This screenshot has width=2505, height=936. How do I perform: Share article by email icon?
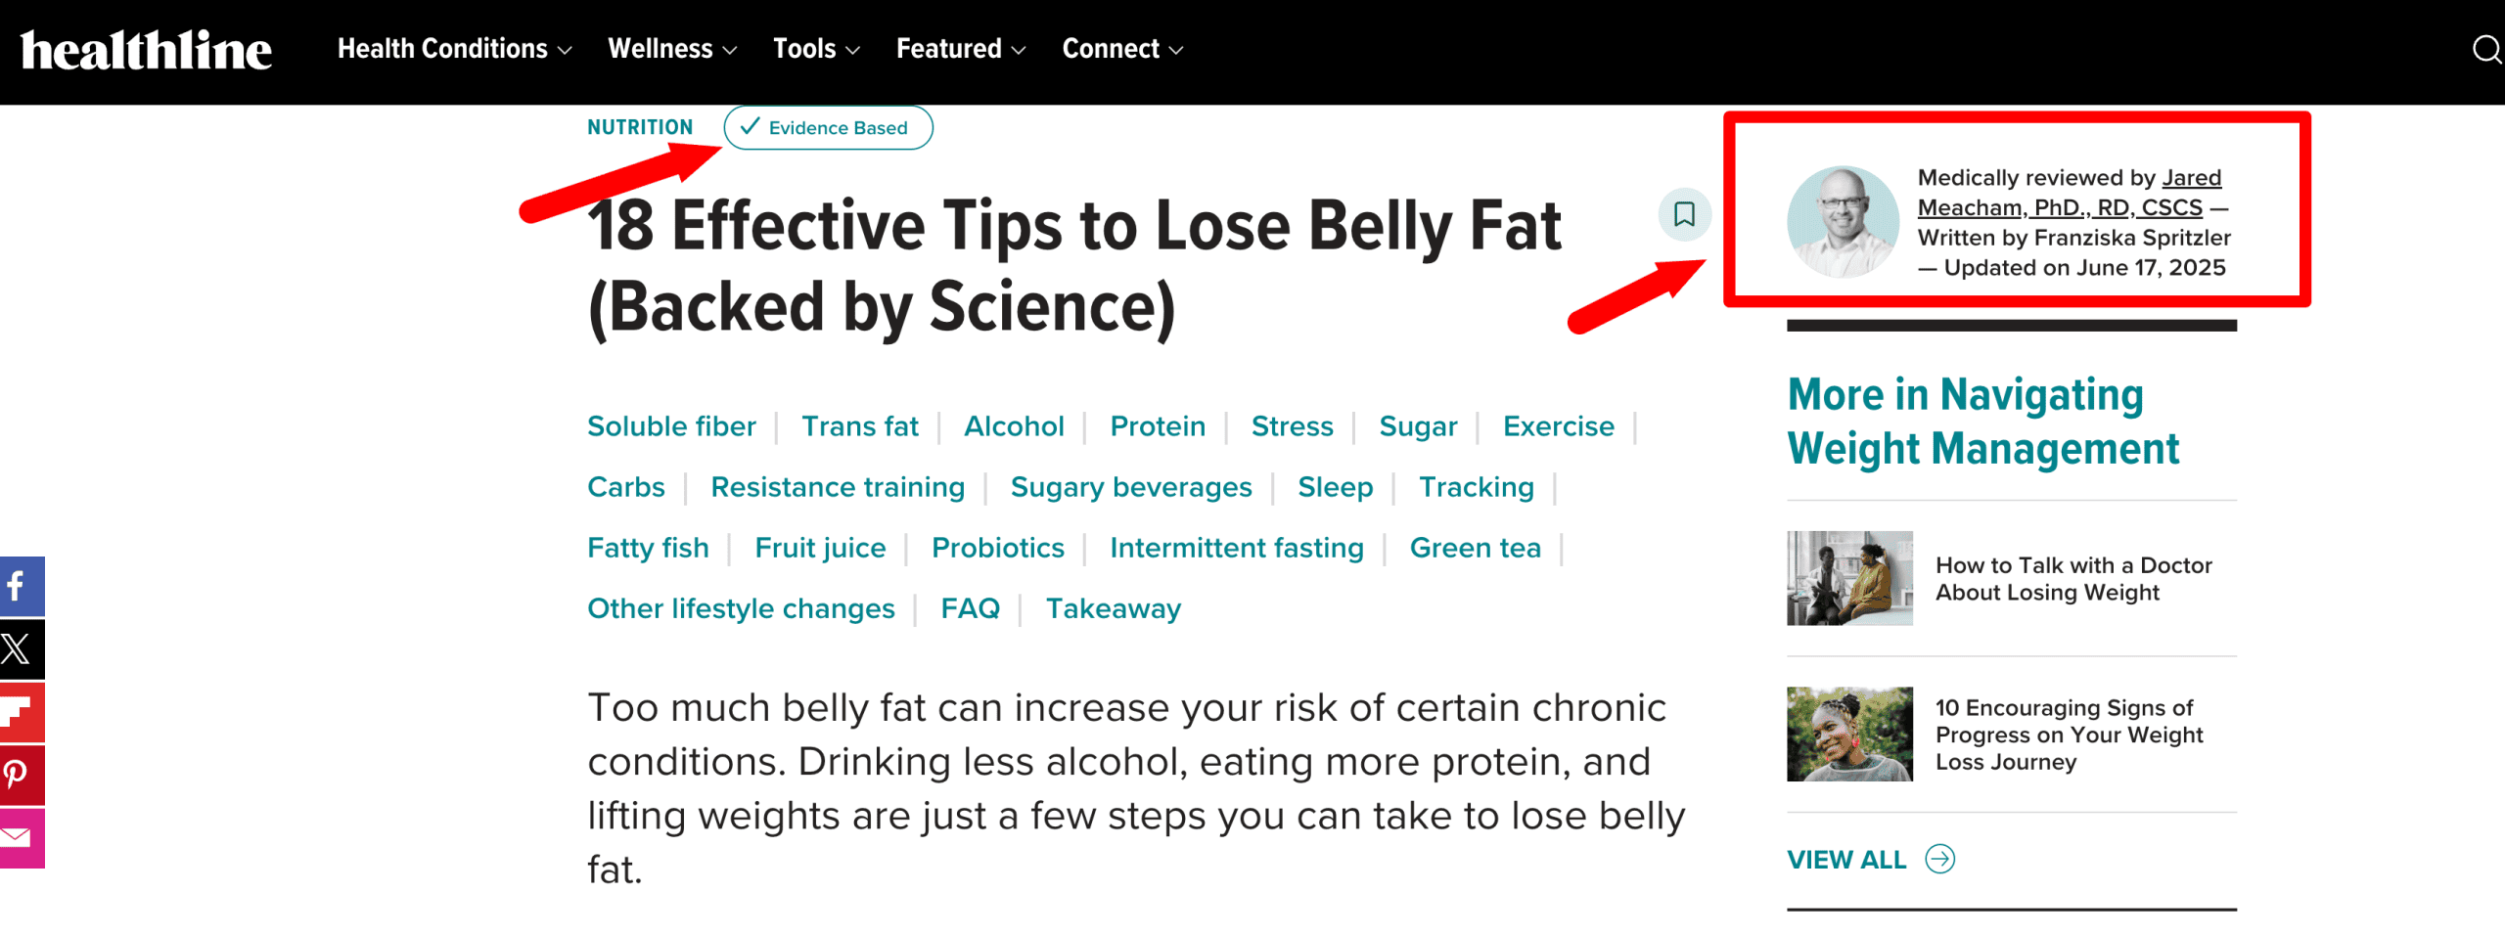(20, 837)
